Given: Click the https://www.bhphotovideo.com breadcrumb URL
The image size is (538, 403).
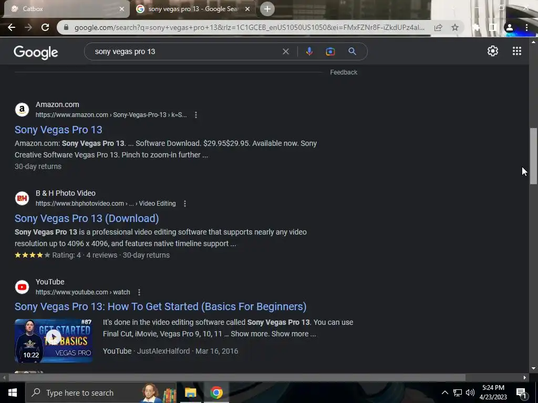Looking at the screenshot, I should pos(106,204).
